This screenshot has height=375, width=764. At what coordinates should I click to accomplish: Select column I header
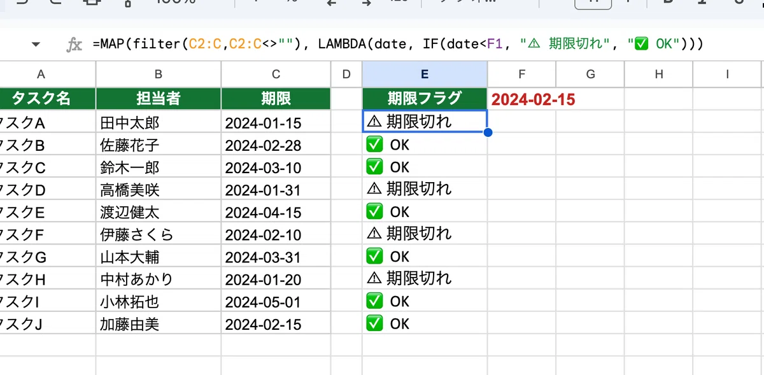click(727, 74)
